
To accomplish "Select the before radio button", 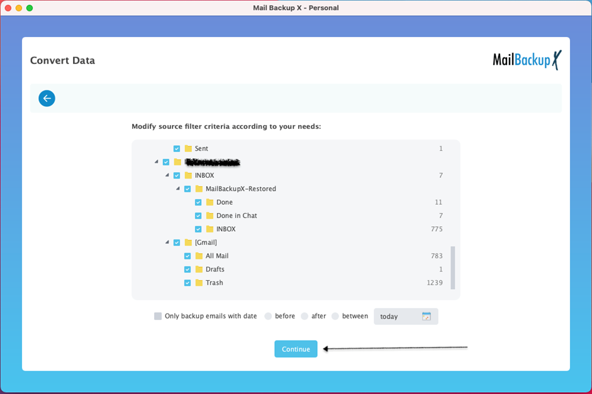I will [268, 316].
